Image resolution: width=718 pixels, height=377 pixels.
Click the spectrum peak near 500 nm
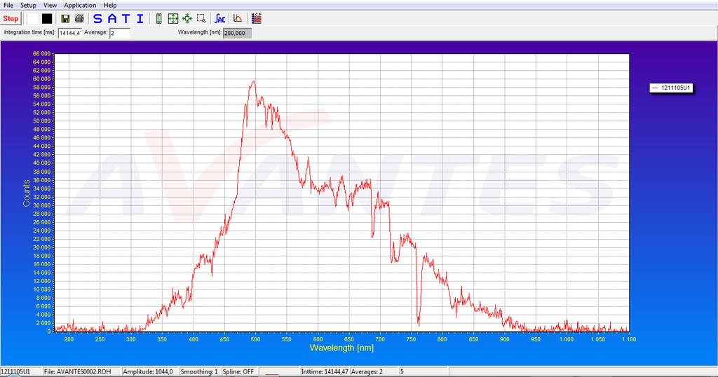[x=253, y=82]
